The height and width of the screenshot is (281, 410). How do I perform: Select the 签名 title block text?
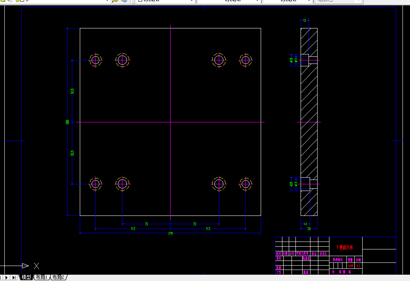pos(314,254)
